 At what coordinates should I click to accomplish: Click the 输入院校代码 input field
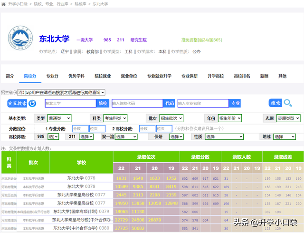[137, 103]
